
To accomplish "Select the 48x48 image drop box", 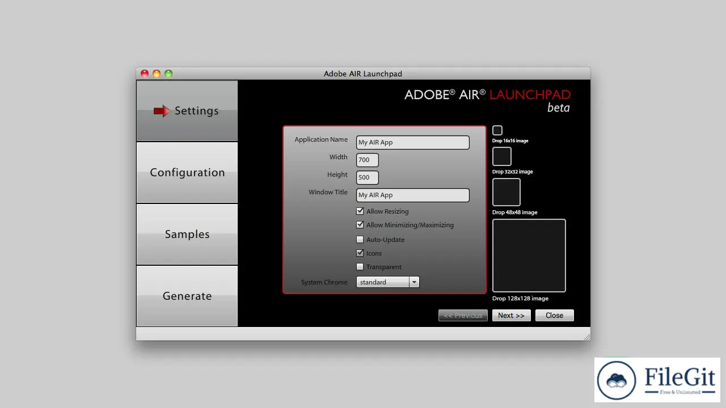I will point(506,192).
